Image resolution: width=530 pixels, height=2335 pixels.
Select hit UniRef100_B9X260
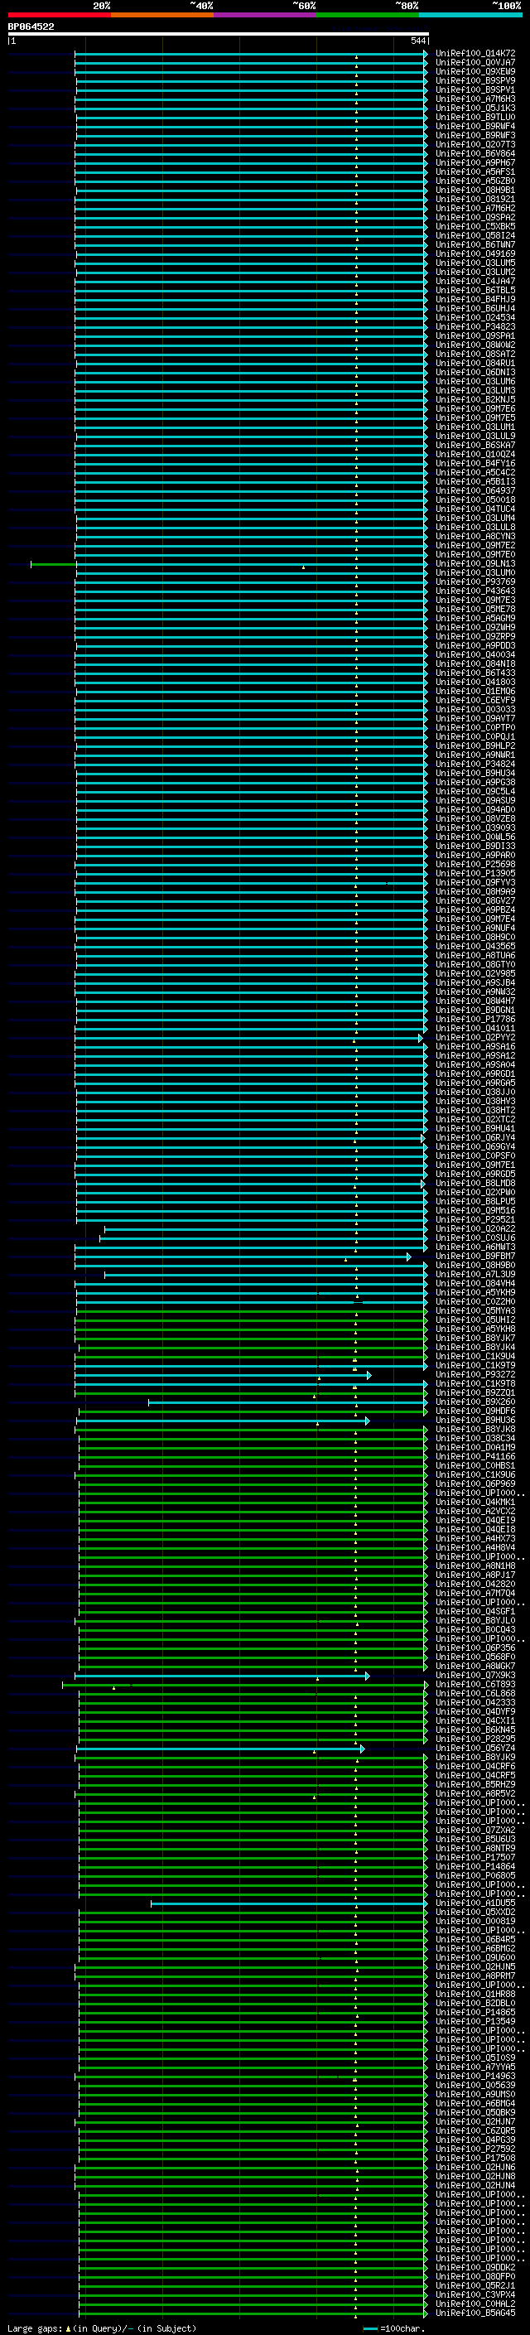(x=475, y=1401)
